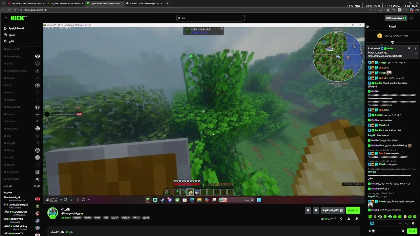This screenshot has height=236, width=420.
Task: Select the highlighted Minecraft hotbar slot
Action: pyautogui.click(x=190, y=192)
